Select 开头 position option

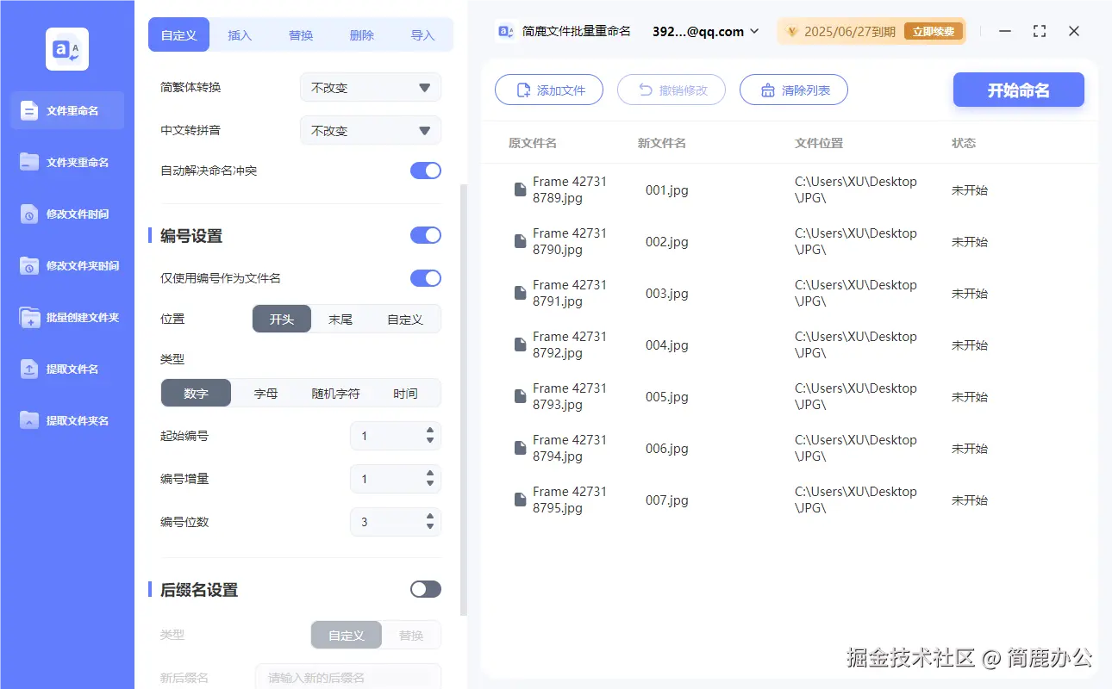[x=282, y=319]
